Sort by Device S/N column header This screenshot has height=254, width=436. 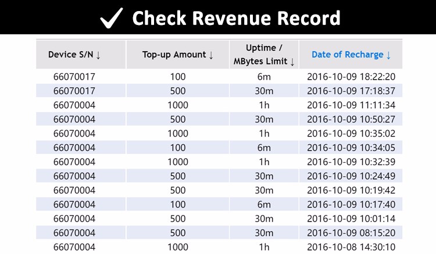(x=74, y=55)
